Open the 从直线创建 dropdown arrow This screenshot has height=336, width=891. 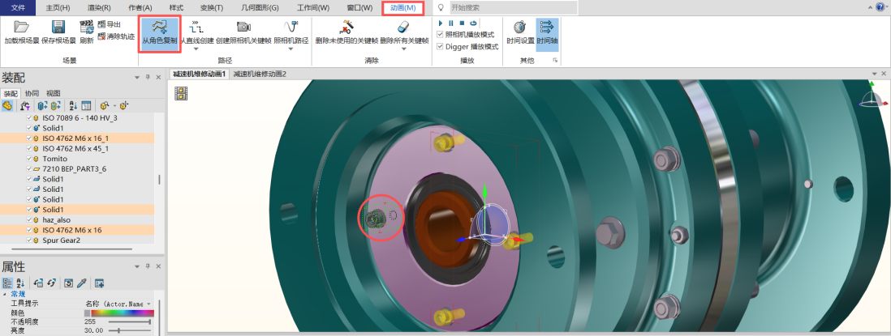pos(196,49)
